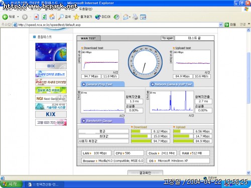Expand Back button history dropdown arrow
Viewport: 251px width, 188px height.
18,17
